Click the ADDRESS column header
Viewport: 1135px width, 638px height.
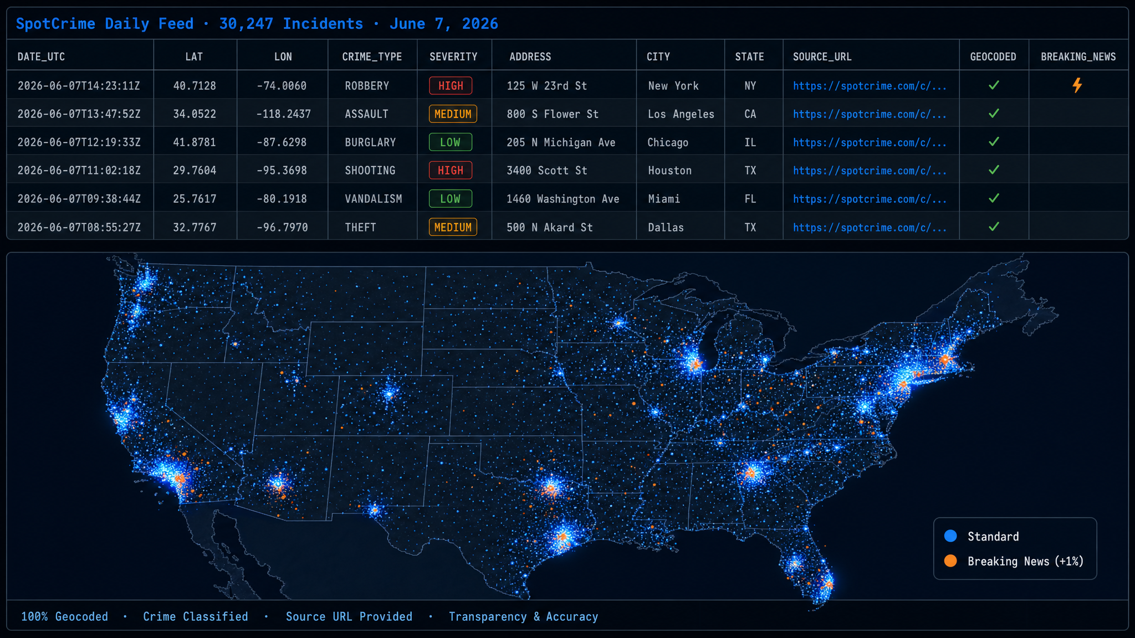pyautogui.click(x=530, y=56)
